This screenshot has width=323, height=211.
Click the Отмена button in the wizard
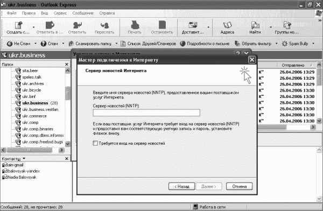click(x=239, y=186)
